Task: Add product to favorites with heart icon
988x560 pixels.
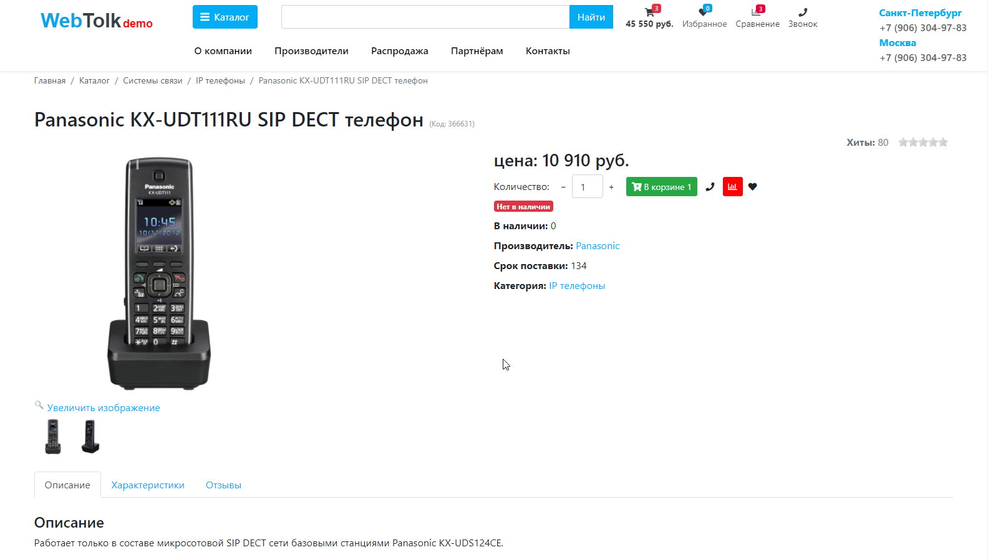Action: [x=753, y=187]
